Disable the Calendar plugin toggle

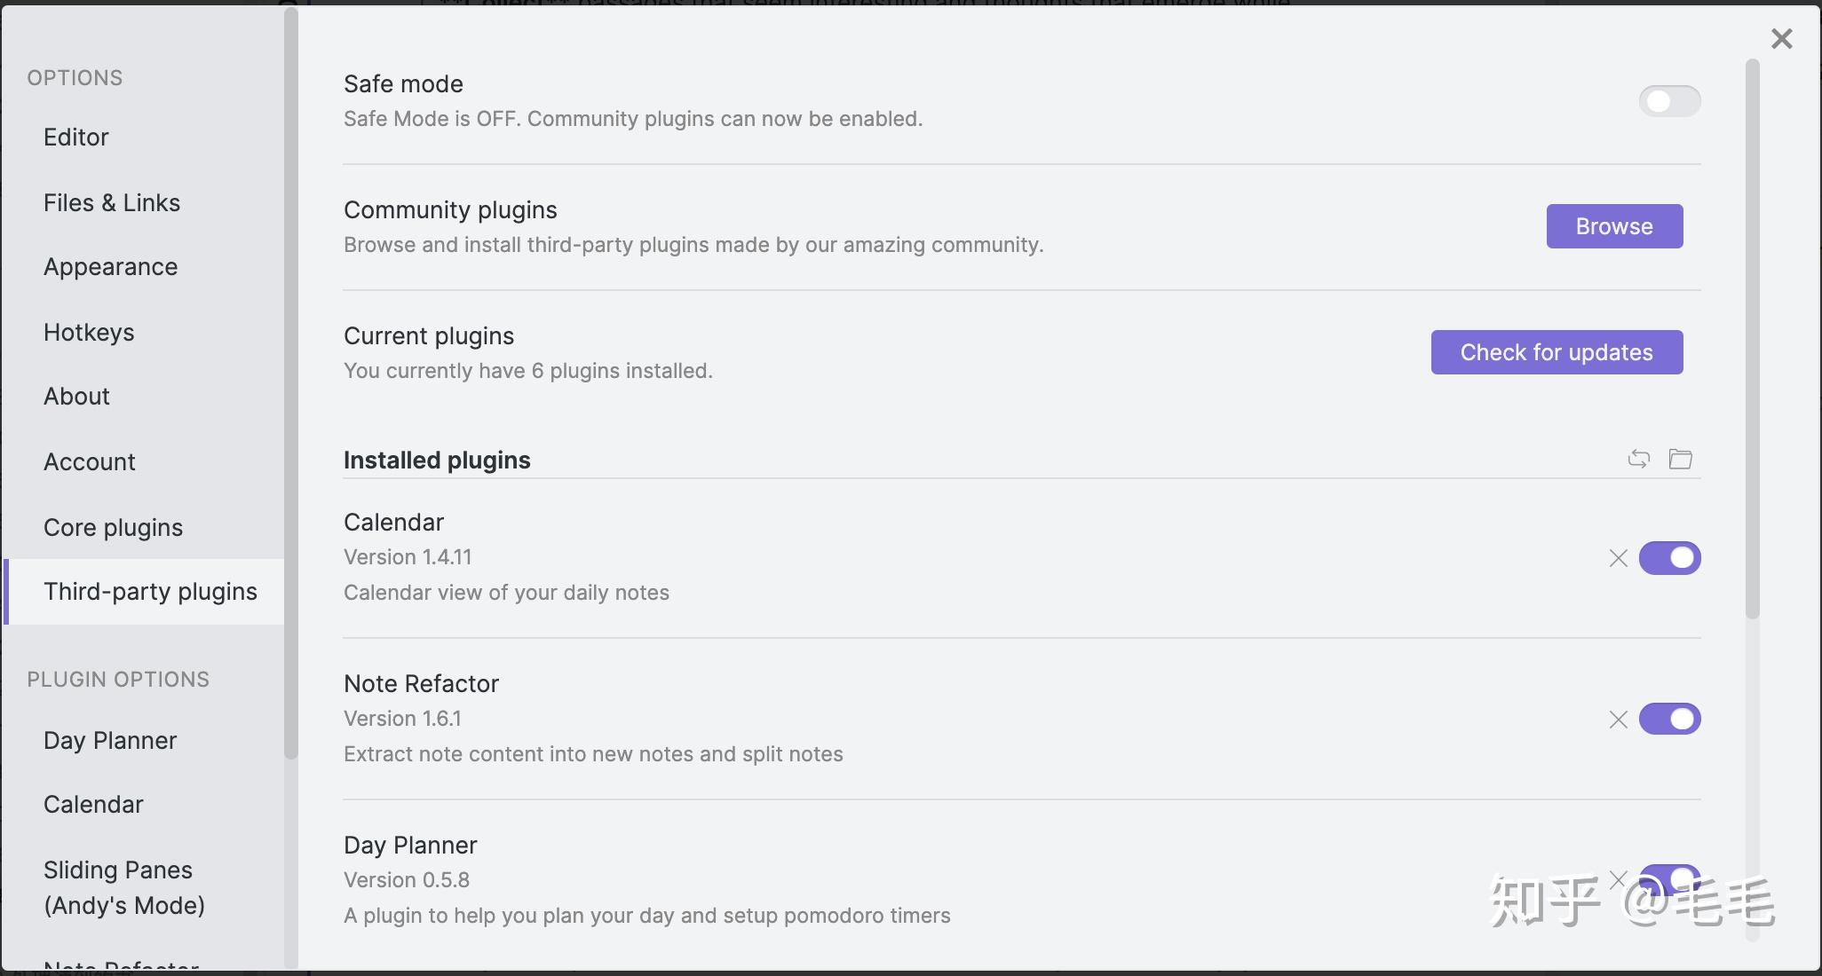pos(1669,558)
